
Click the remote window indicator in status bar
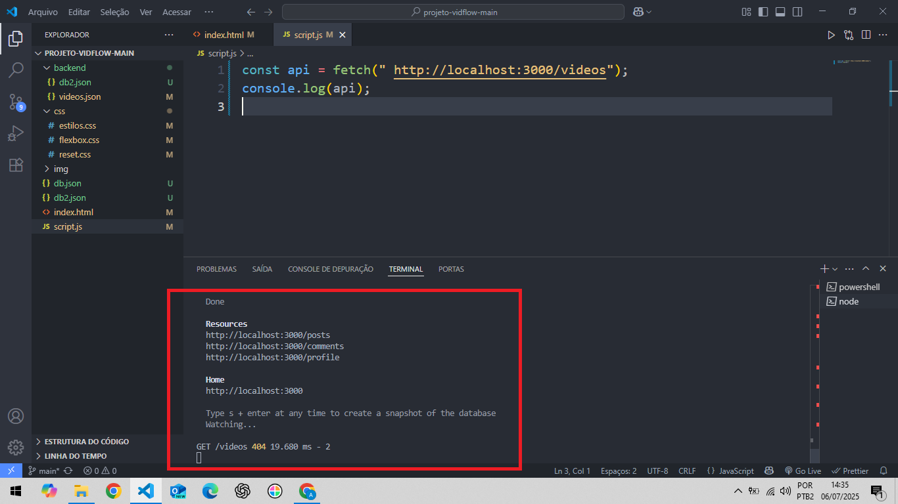tap(11, 471)
